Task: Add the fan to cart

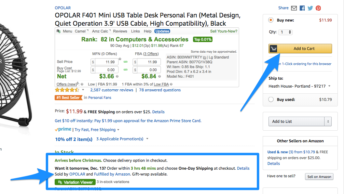Action: coord(300,49)
